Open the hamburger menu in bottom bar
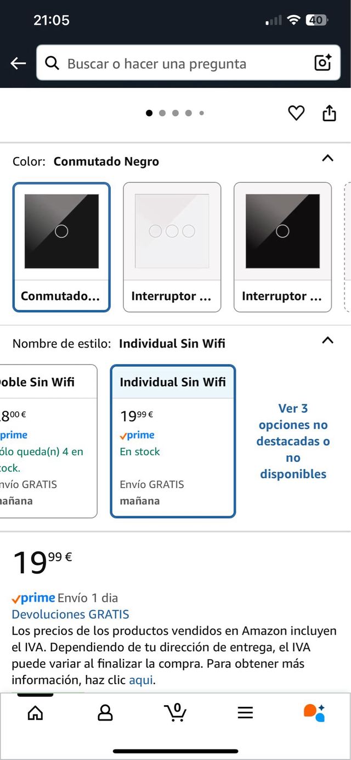The height and width of the screenshot is (760, 351). 245,712
